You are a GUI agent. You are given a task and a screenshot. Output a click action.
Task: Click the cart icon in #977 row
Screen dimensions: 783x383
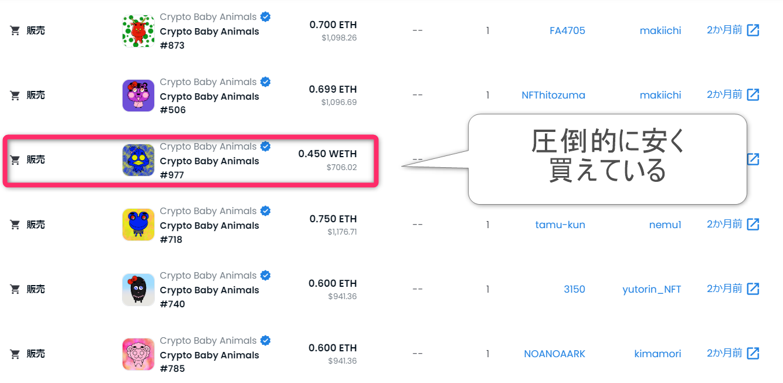coord(15,160)
